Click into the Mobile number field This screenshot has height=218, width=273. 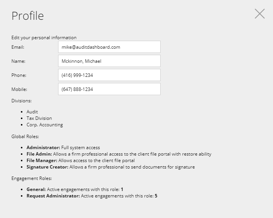click(x=109, y=89)
